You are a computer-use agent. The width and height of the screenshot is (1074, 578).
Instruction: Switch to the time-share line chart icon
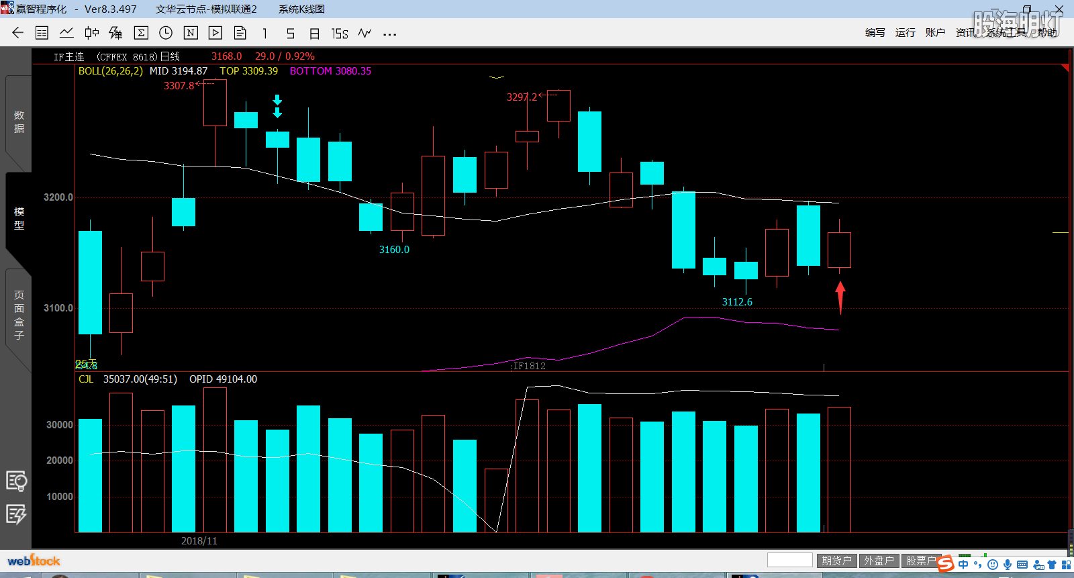66,33
